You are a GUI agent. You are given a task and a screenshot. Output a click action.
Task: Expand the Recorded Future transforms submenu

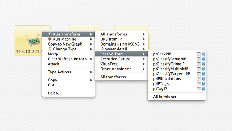tap(115, 59)
